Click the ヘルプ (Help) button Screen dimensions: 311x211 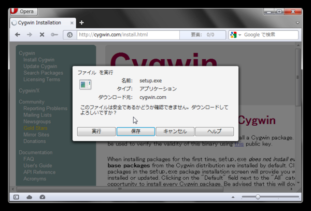pos(215,131)
